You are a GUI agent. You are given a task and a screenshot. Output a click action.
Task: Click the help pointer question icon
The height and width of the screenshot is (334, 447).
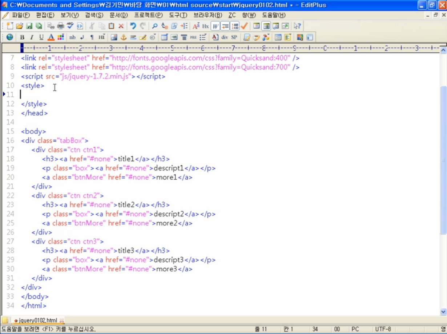click(297, 26)
